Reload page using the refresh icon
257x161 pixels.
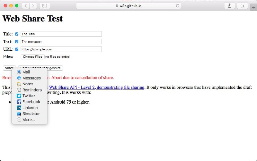click(178, 6)
